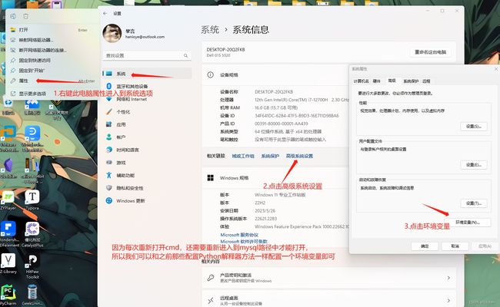Click the trash delete icon atop the context menu
Image resolution: width=500 pixels, height=307 pixels.
click(26, 16)
